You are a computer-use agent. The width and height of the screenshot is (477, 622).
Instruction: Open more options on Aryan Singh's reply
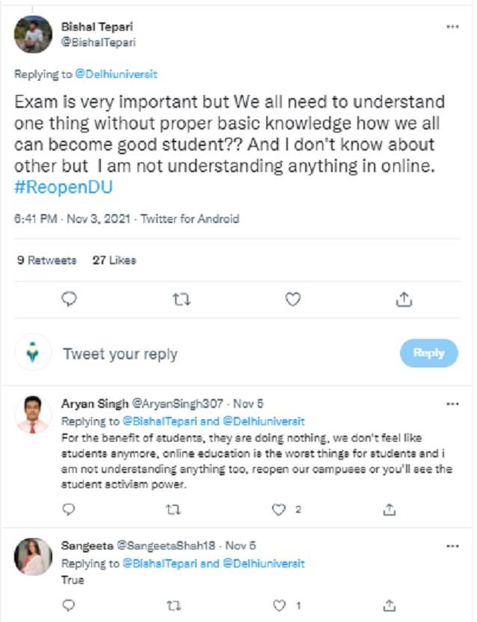click(x=452, y=404)
